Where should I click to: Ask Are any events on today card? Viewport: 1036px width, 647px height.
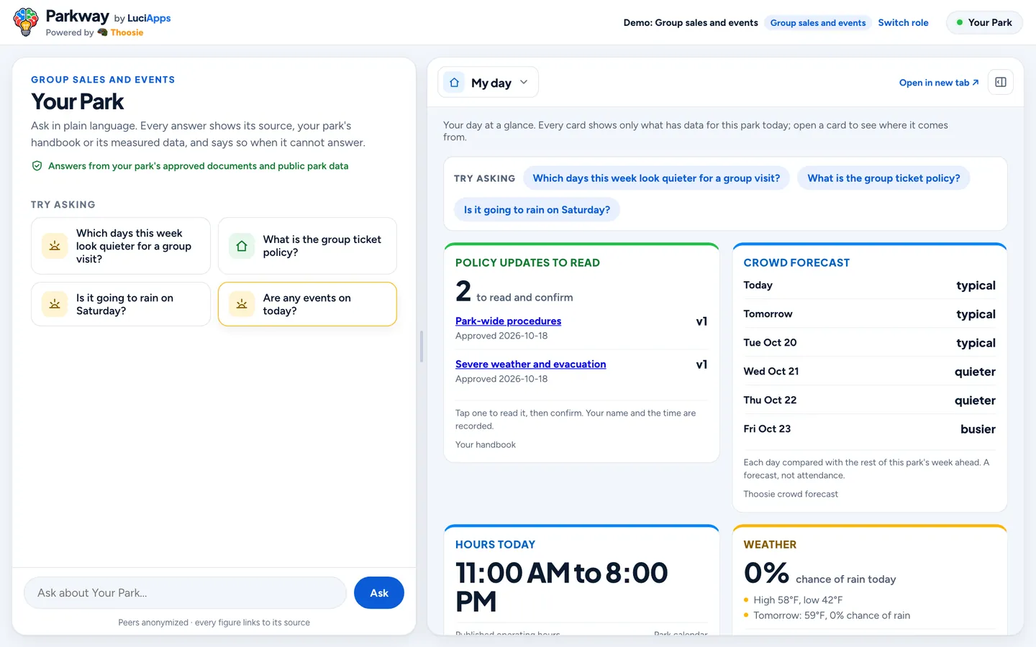point(307,304)
